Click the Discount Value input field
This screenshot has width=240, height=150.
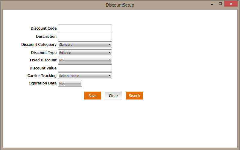(x=85, y=68)
